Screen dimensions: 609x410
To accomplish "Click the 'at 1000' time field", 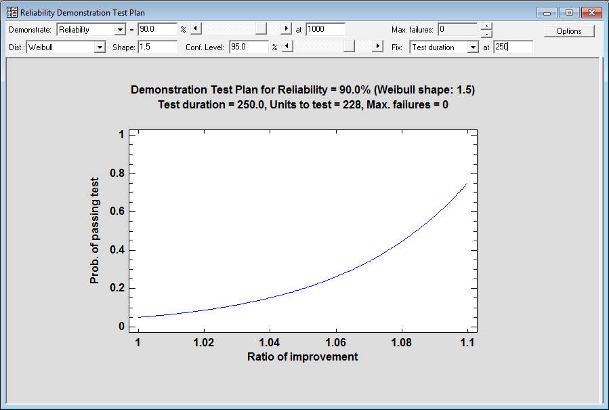I will (325, 30).
